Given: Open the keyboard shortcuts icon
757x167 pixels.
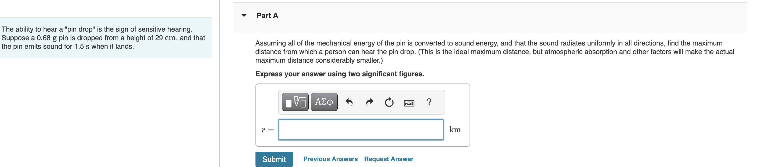Looking at the screenshot, I should pos(409,103).
